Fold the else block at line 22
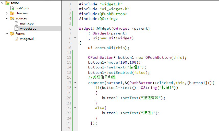 coord(75,108)
